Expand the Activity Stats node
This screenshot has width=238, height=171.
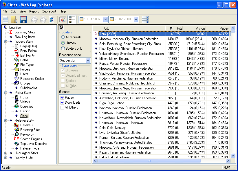point(6,158)
